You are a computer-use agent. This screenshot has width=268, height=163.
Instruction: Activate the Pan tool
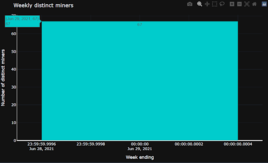(207, 4)
